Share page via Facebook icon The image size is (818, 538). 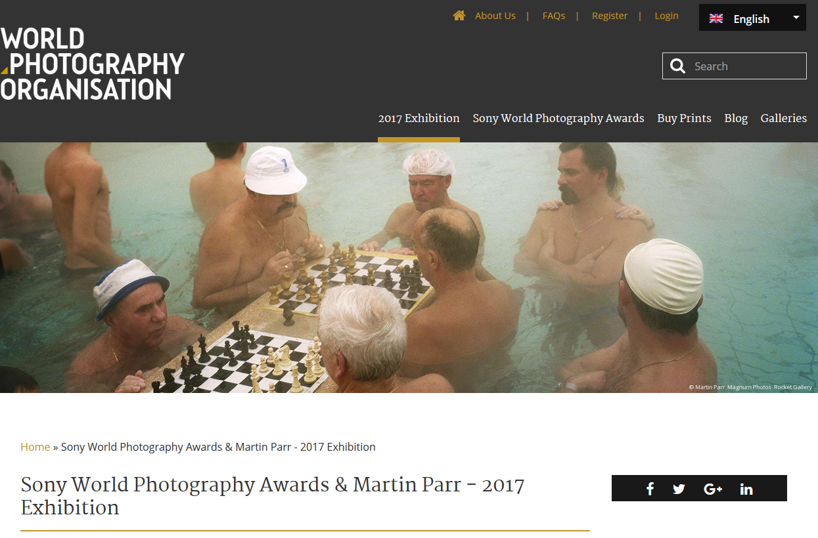(x=650, y=489)
